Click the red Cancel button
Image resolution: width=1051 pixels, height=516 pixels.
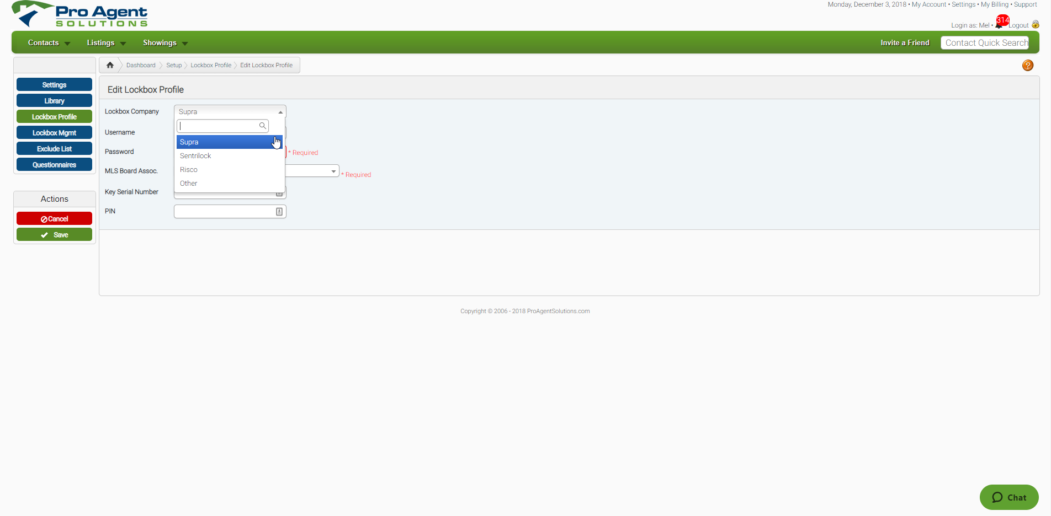[54, 219]
